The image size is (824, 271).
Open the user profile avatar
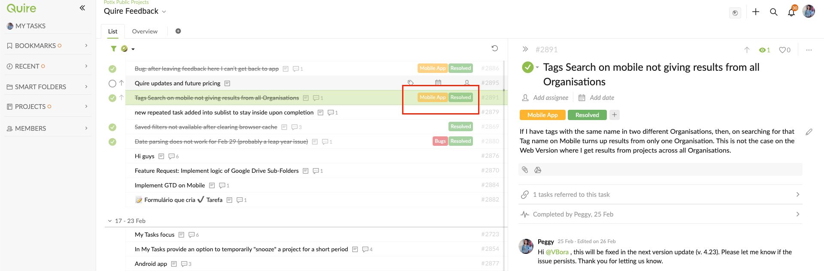(x=809, y=12)
